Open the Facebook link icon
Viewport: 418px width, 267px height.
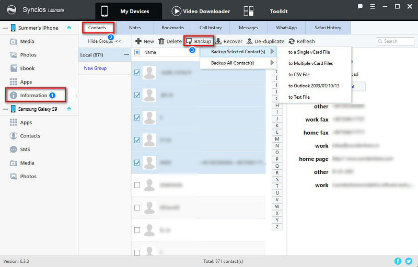coord(398,261)
